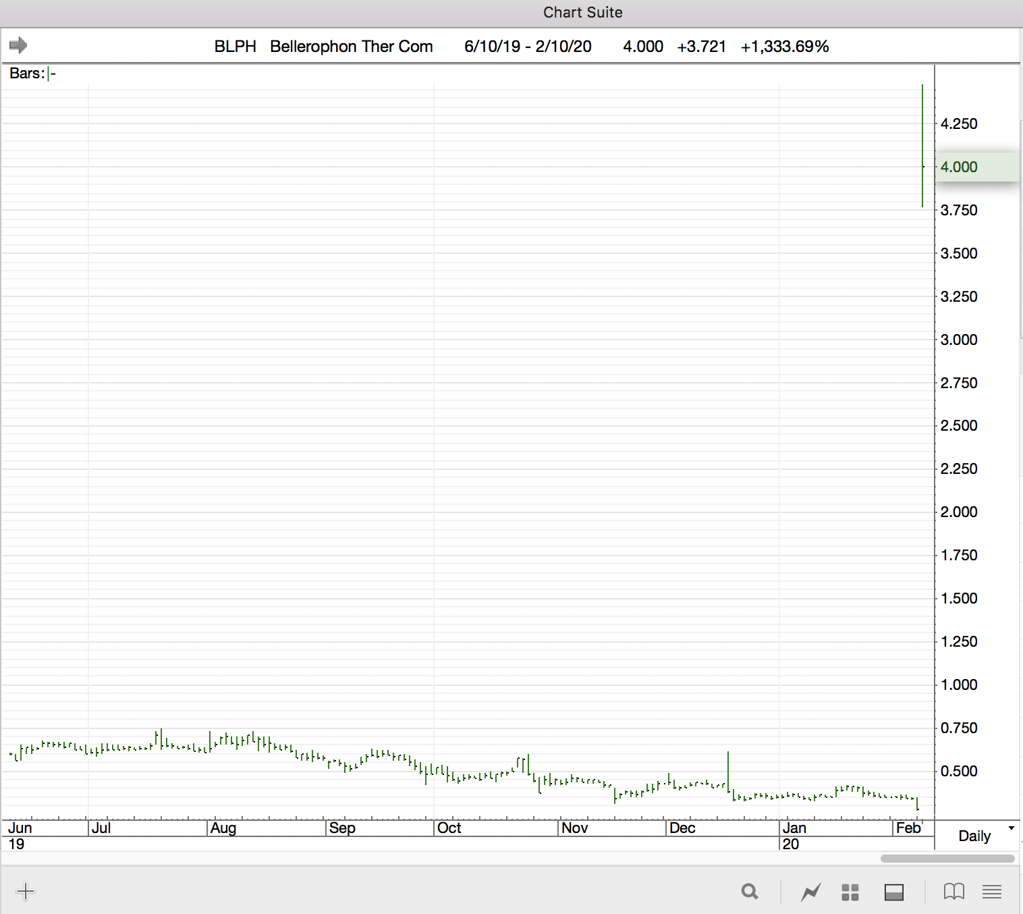
Task: Click the highlighted 4.000 price marker
Action: pyautogui.click(x=959, y=167)
